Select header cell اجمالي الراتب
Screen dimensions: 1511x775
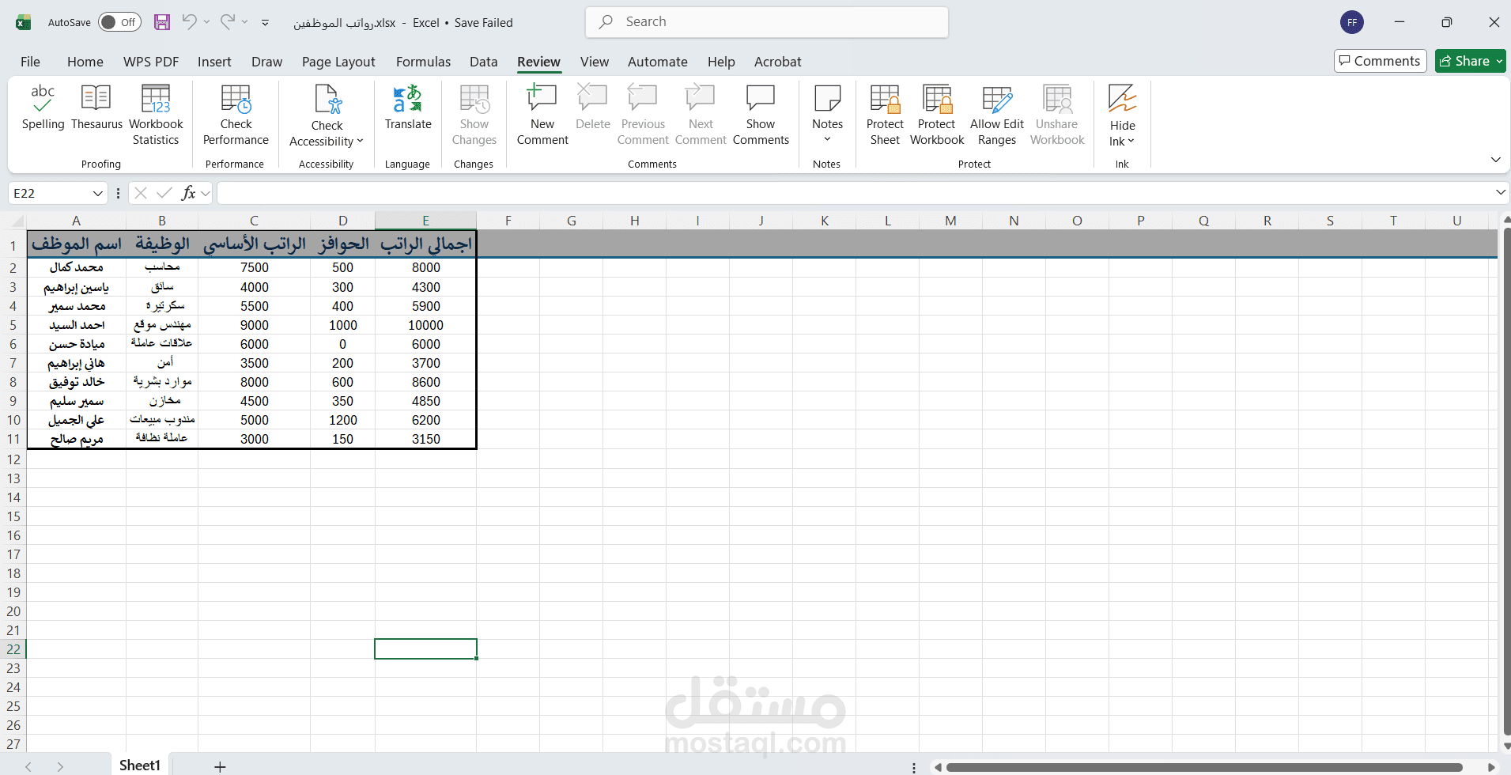click(x=425, y=244)
